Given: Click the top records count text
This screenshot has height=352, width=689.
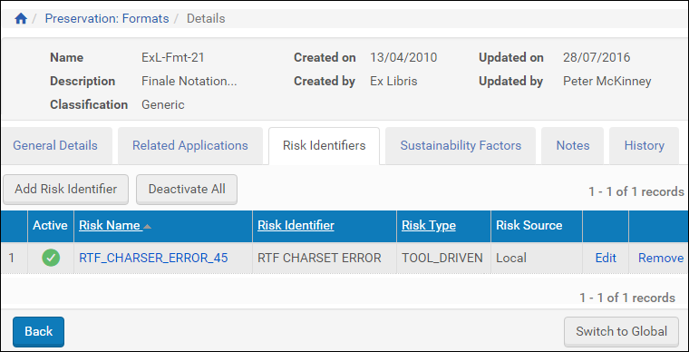Looking at the screenshot, I should tap(636, 191).
